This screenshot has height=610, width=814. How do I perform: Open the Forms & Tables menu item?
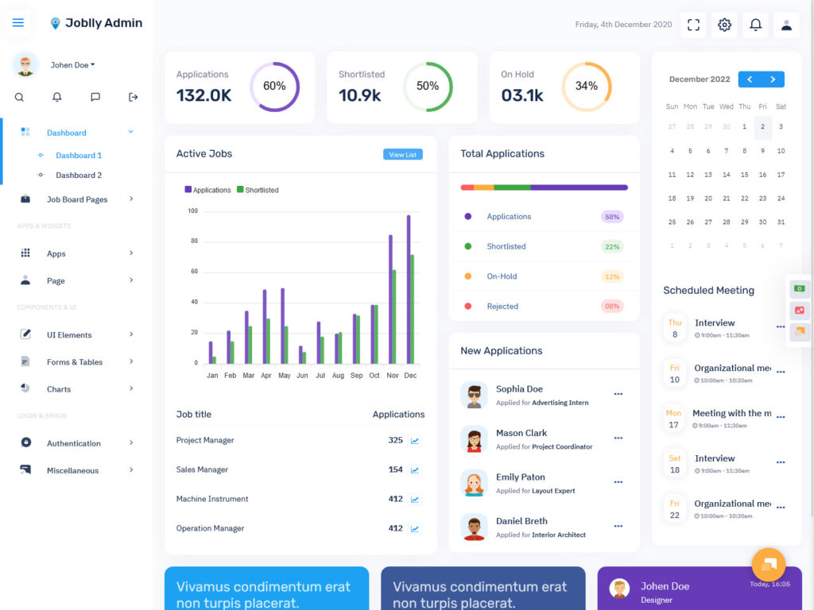[x=72, y=361]
